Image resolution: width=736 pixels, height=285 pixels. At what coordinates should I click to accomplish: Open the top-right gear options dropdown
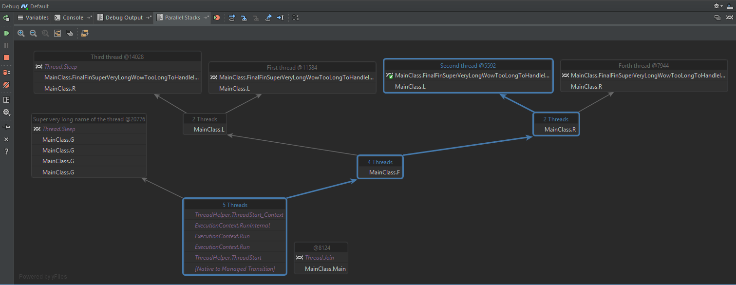718,6
